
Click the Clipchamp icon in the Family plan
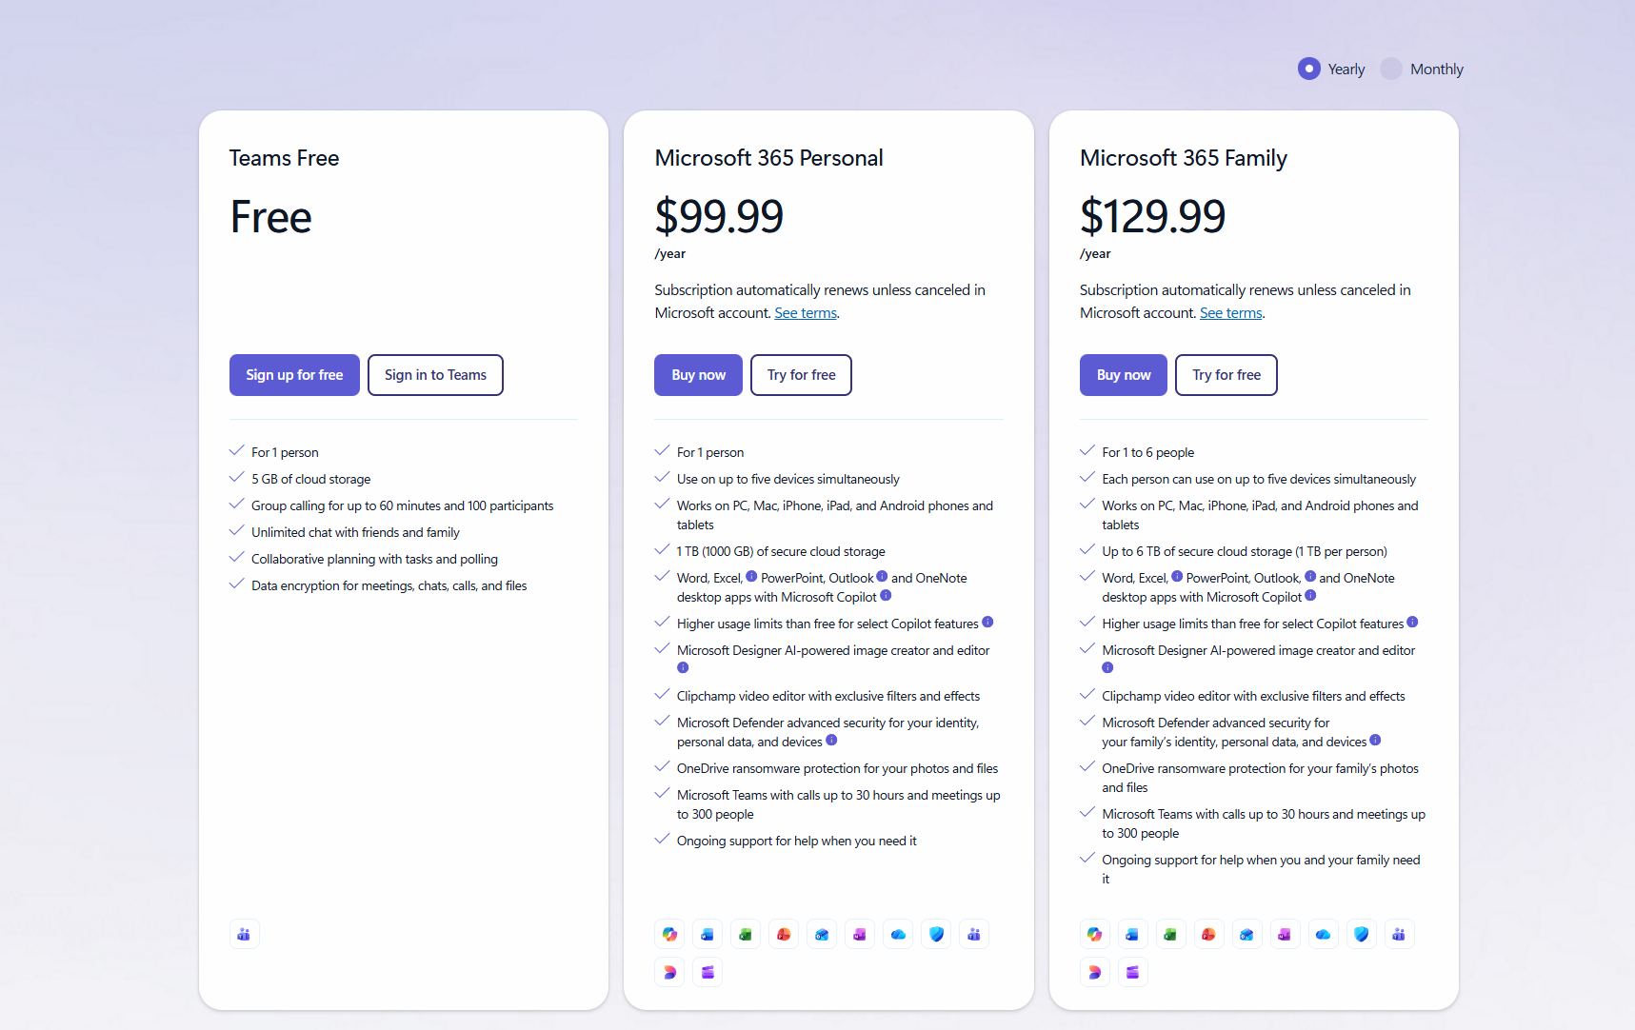pyautogui.click(x=1132, y=972)
